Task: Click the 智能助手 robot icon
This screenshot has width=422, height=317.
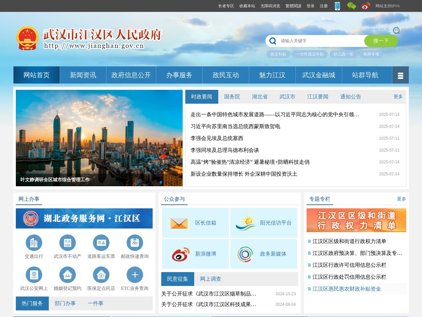Action: (396, 30)
